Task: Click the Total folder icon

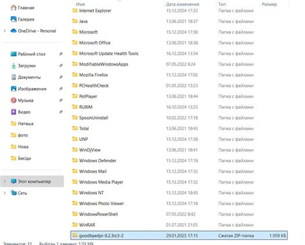Action: pos(75,129)
